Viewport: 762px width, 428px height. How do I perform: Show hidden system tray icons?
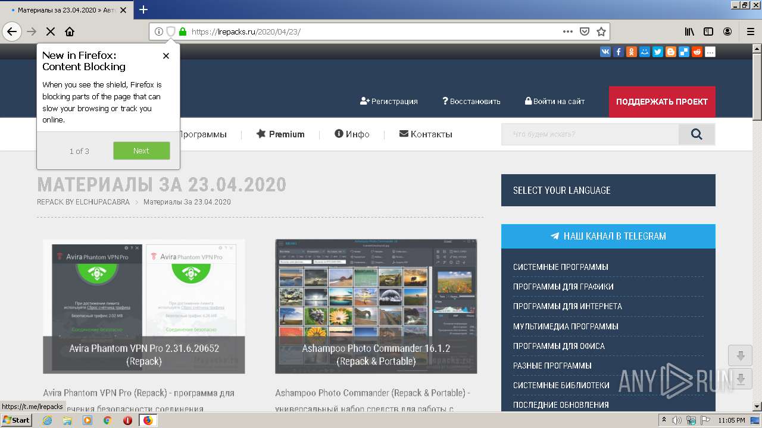[664, 420]
